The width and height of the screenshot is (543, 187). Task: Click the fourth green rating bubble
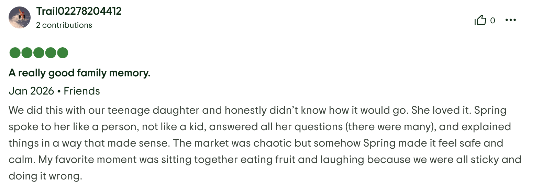[51, 53]
